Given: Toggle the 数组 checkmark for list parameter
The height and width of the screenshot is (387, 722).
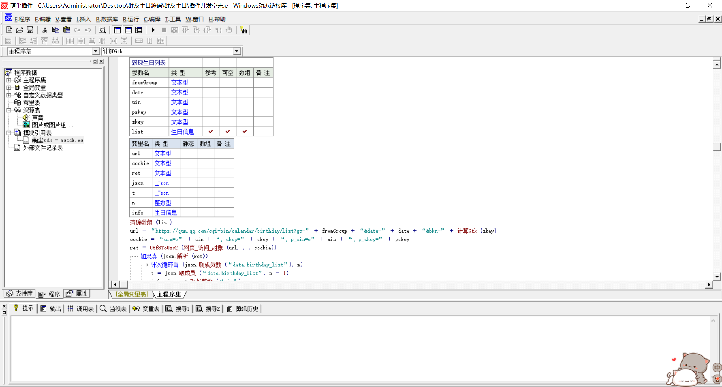Looking at the screenshot, I should (x=245, y=132).
